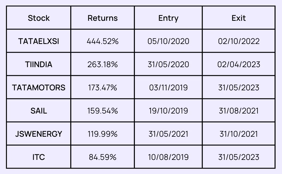Click the 173.47% returns value
This screenshot has height=174, width=282.
pyautogui.click(x=102, y=88)
